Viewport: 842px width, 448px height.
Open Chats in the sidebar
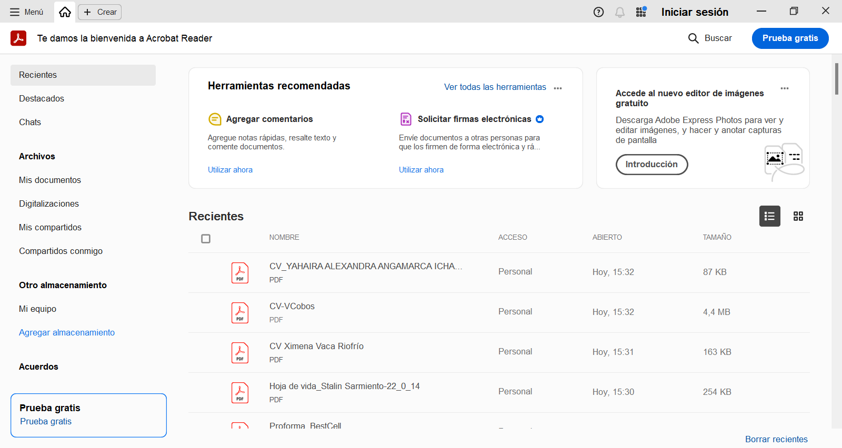click(x=30, y=123)
